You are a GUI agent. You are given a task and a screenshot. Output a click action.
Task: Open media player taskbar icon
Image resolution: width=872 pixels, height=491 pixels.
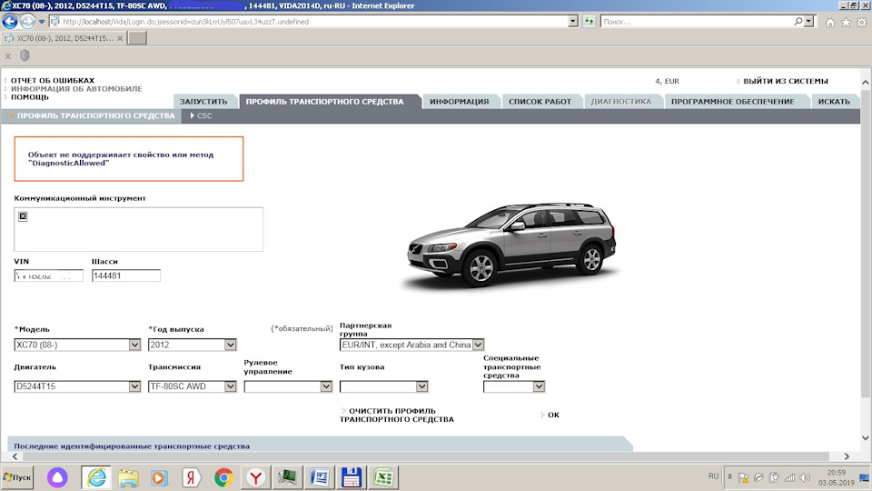(160, 477)
